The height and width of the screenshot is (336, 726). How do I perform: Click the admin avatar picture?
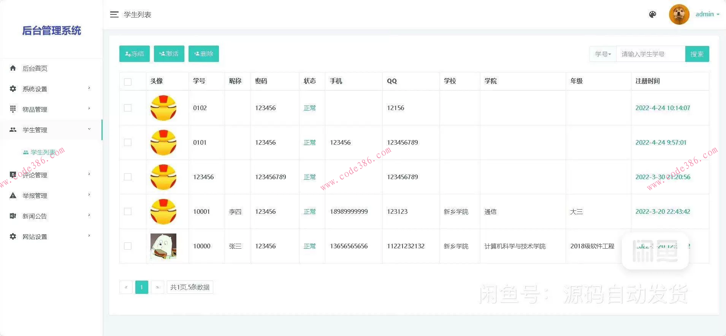[x=679, y=14]
